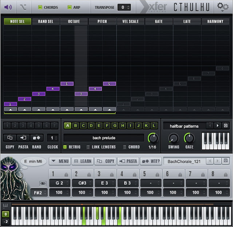Image resolution: width=233 pixels, height=227 pixels.
Task: Toggle the CHORDS module on or off
Action: pyautogui.click(x=40, y=7)
